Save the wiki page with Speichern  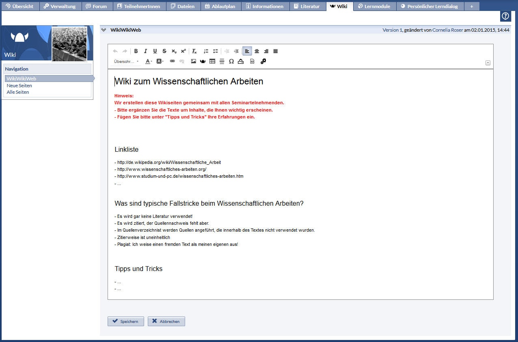coord(126,321)
